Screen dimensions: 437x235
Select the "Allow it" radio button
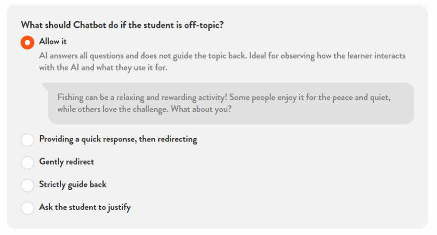[28, 42]
